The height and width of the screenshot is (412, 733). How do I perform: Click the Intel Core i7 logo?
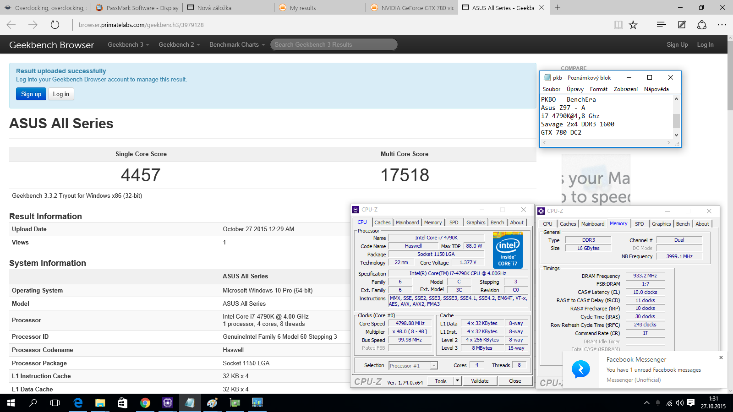[508, 250]
